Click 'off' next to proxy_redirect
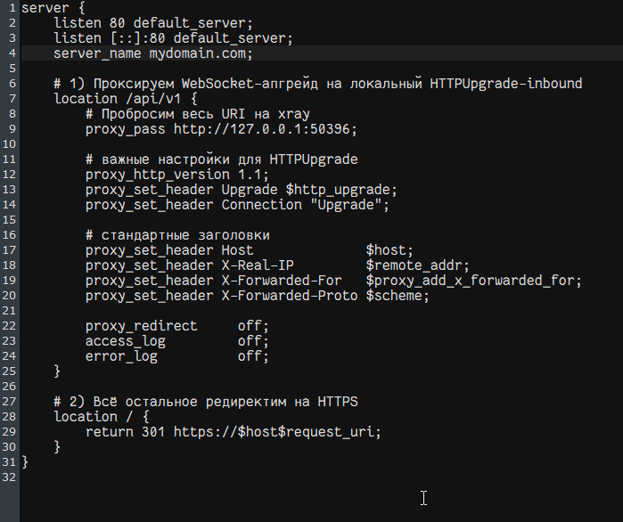This screenshot has height=522, width=623. tap(250, 326)
